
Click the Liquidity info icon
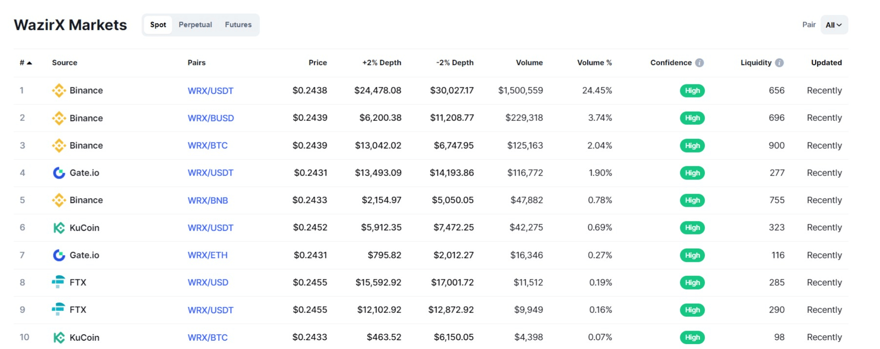point(779,63)
